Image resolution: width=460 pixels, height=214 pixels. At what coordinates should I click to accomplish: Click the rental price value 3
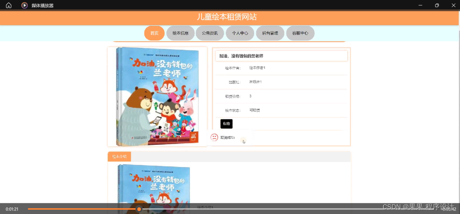click(x=250, y=96)
